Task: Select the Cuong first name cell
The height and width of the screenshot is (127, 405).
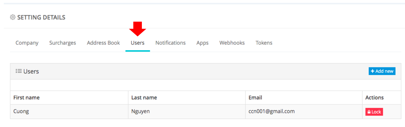Action: (x=21, y=111)
